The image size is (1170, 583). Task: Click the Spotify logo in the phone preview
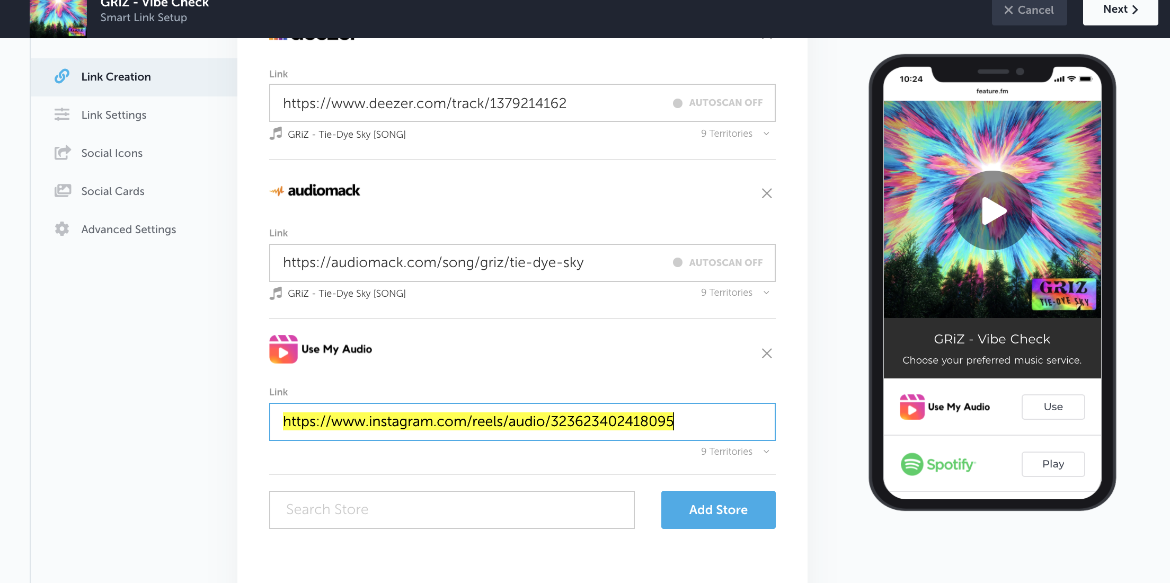938,464
